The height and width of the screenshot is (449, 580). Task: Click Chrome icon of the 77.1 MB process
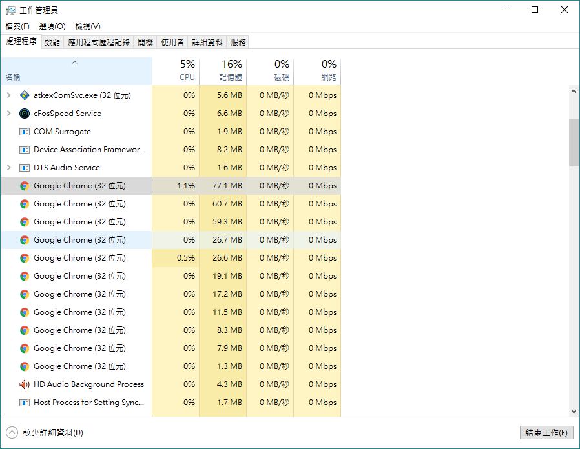point(25,186)
